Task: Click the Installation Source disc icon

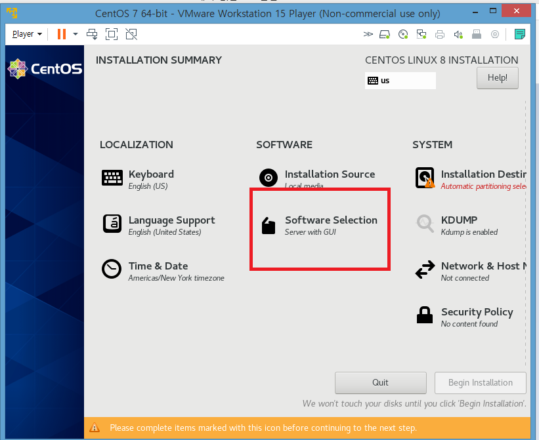Action: 269,178
